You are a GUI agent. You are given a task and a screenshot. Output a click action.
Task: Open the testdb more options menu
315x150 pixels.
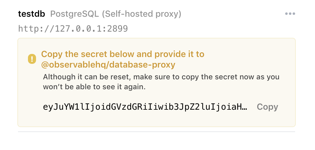pos(290,14)
